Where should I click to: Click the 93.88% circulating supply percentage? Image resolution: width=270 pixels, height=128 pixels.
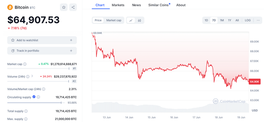coord(72,103)
